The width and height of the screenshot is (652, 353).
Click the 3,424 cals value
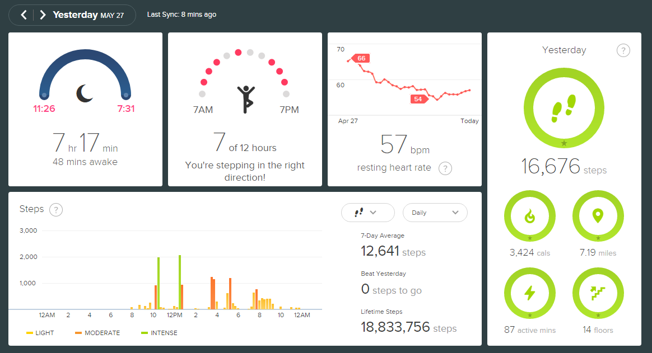pyautogui.click(x=530, y=252)
